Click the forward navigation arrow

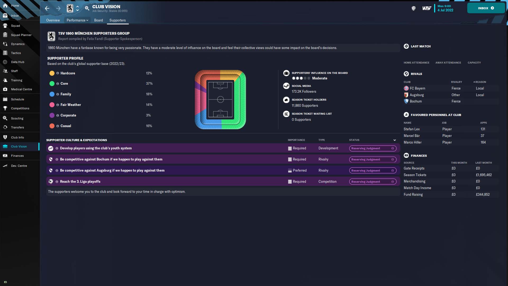(x=58, y=8)
